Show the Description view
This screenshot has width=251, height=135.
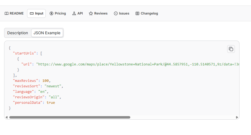click(18, 33)
